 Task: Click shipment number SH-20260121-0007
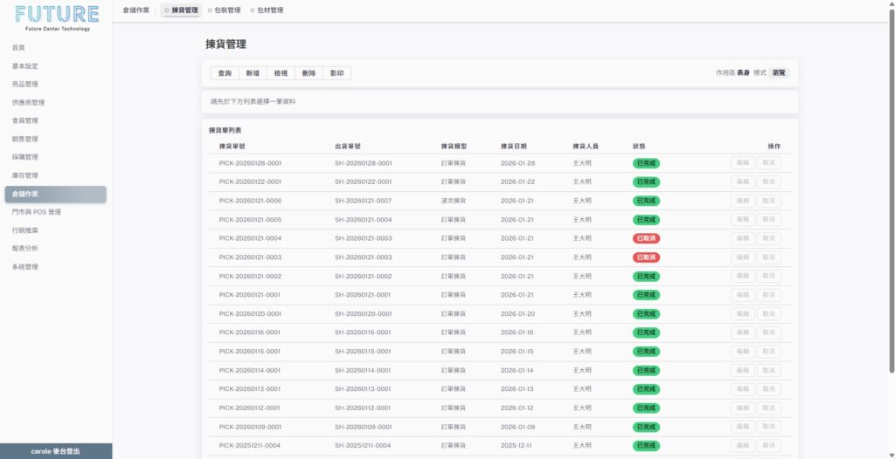(364, 202)
